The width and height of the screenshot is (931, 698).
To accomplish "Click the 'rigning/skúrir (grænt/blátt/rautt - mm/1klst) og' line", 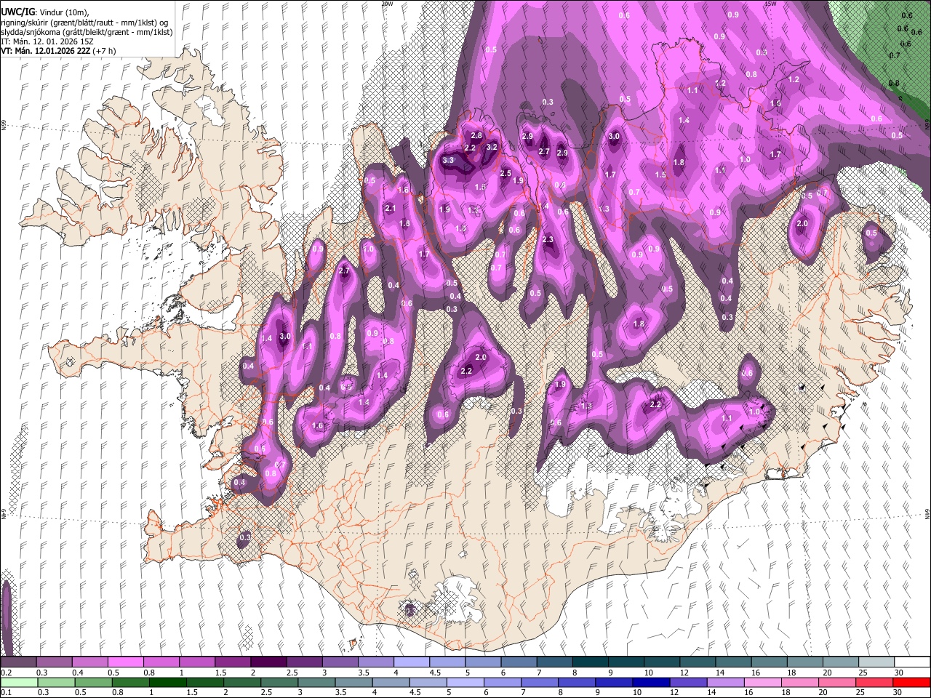I will [84, 23].
